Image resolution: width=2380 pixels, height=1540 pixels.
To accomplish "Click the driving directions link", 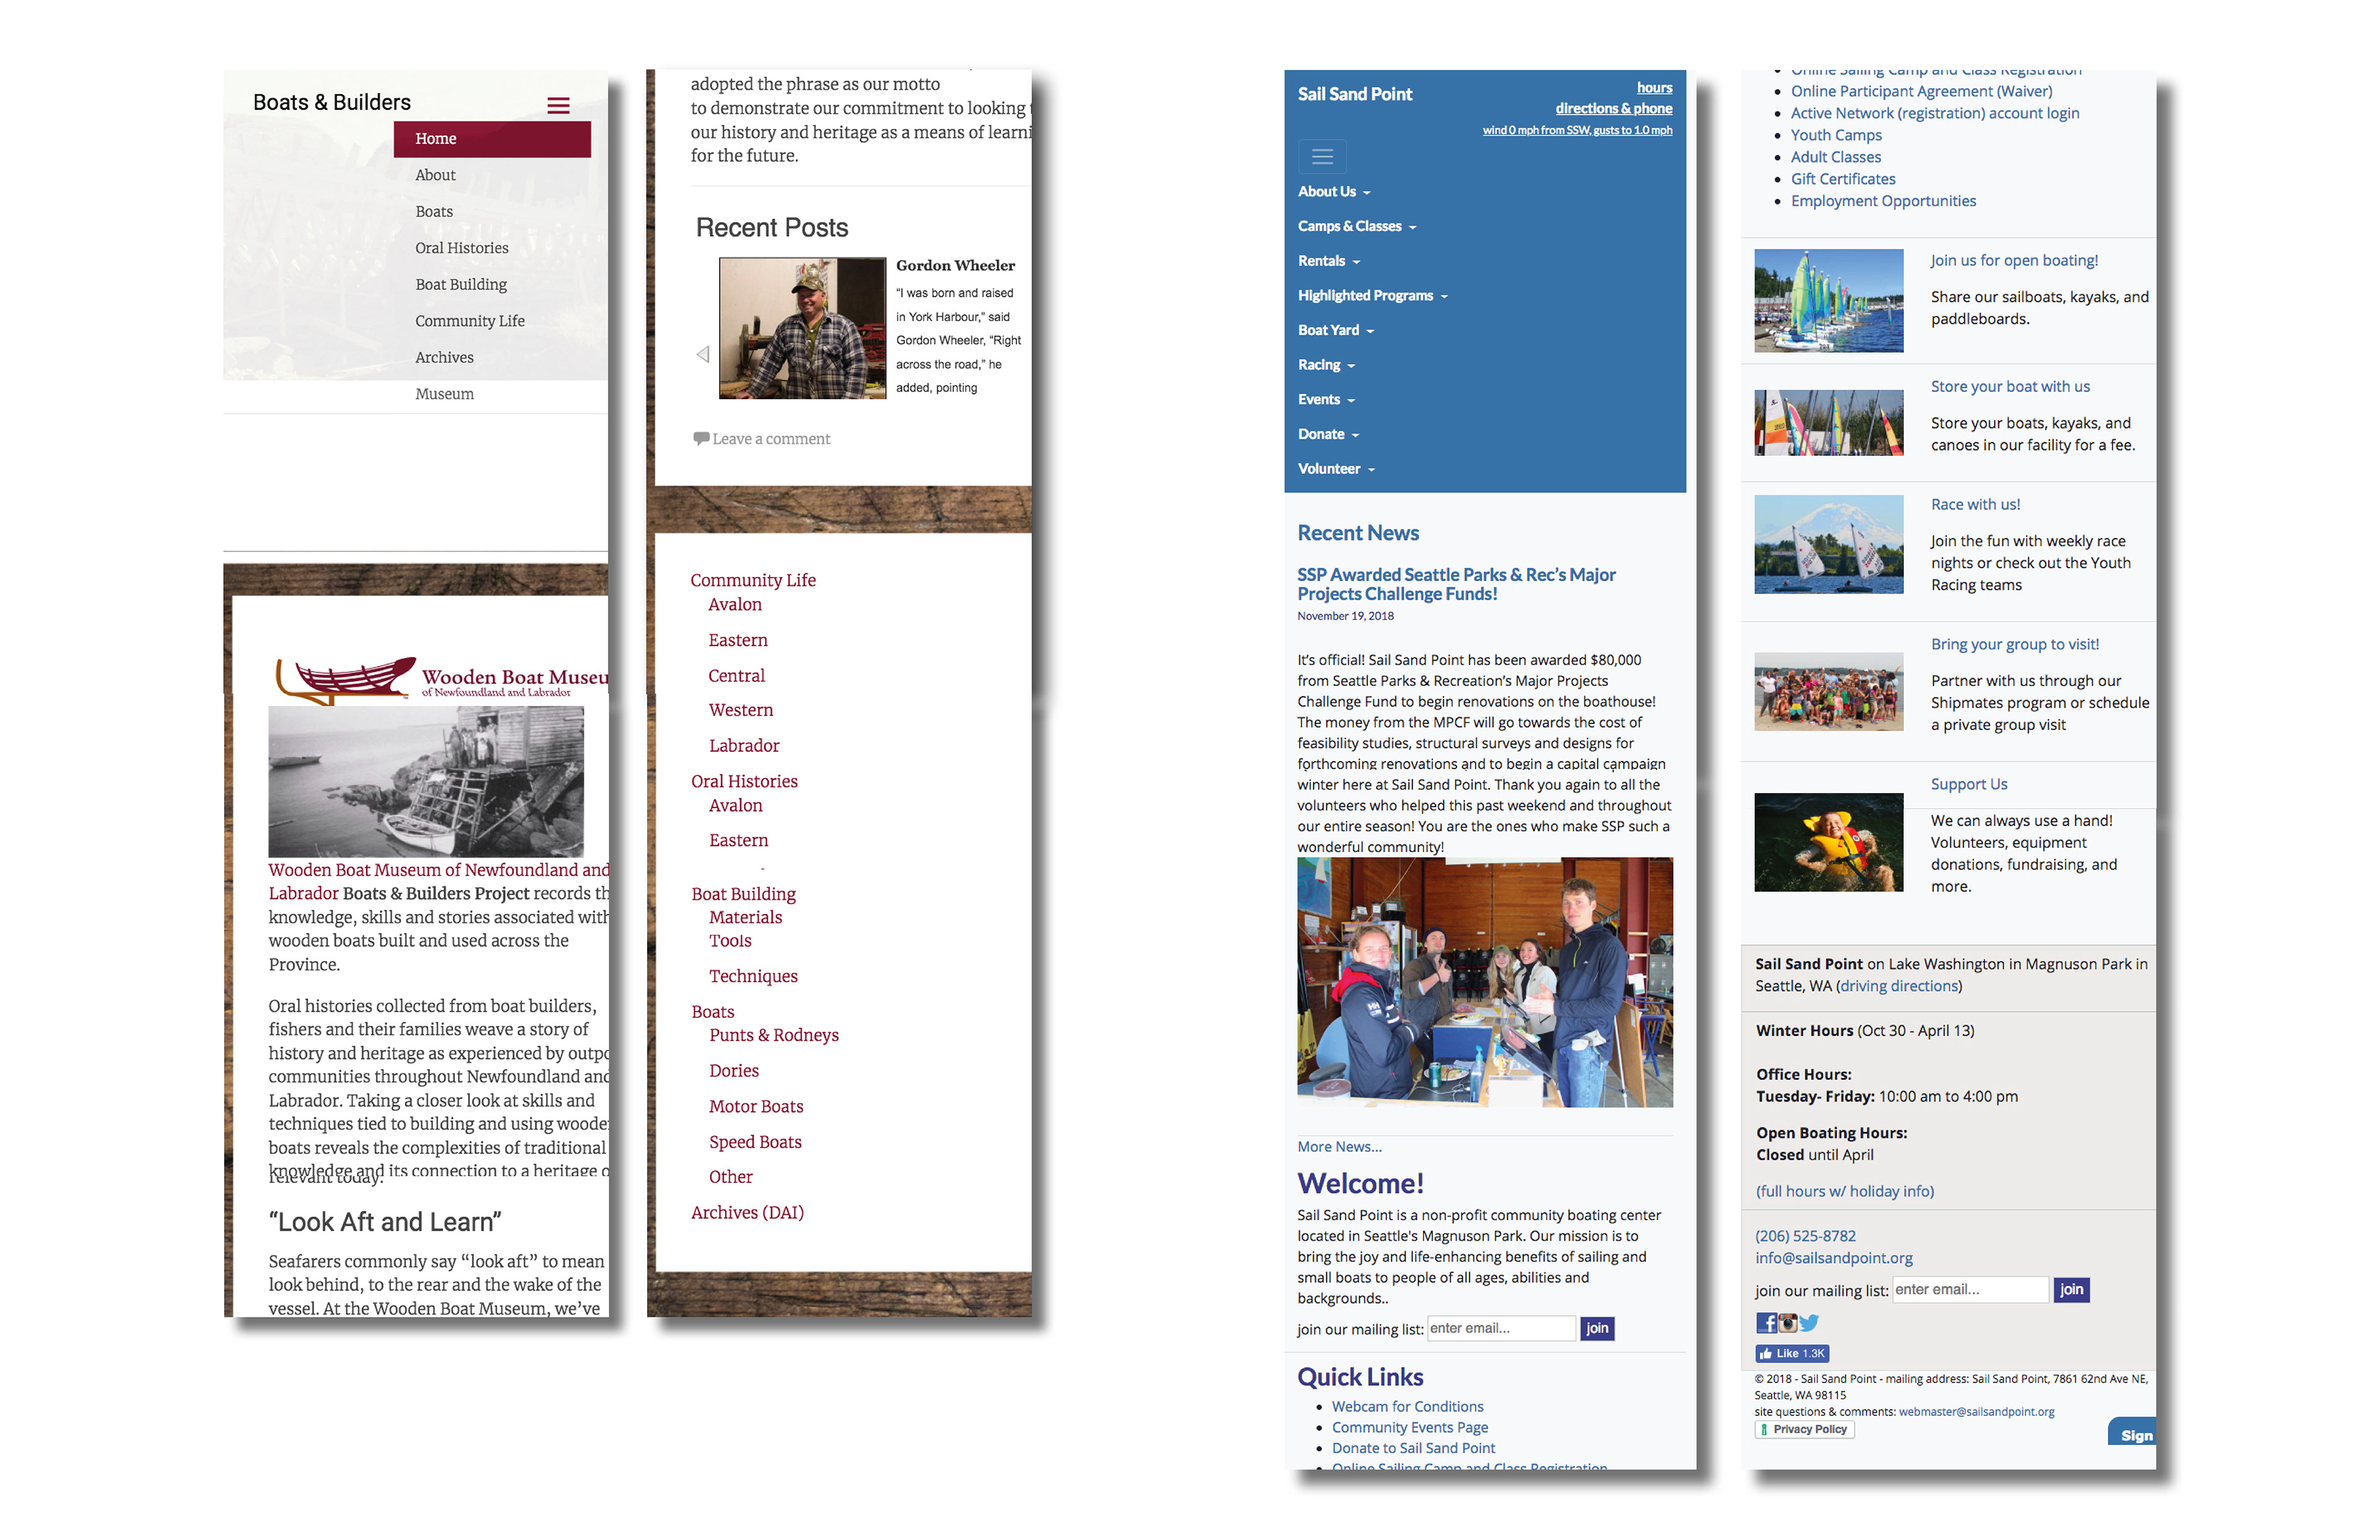I will point(1898,986).
